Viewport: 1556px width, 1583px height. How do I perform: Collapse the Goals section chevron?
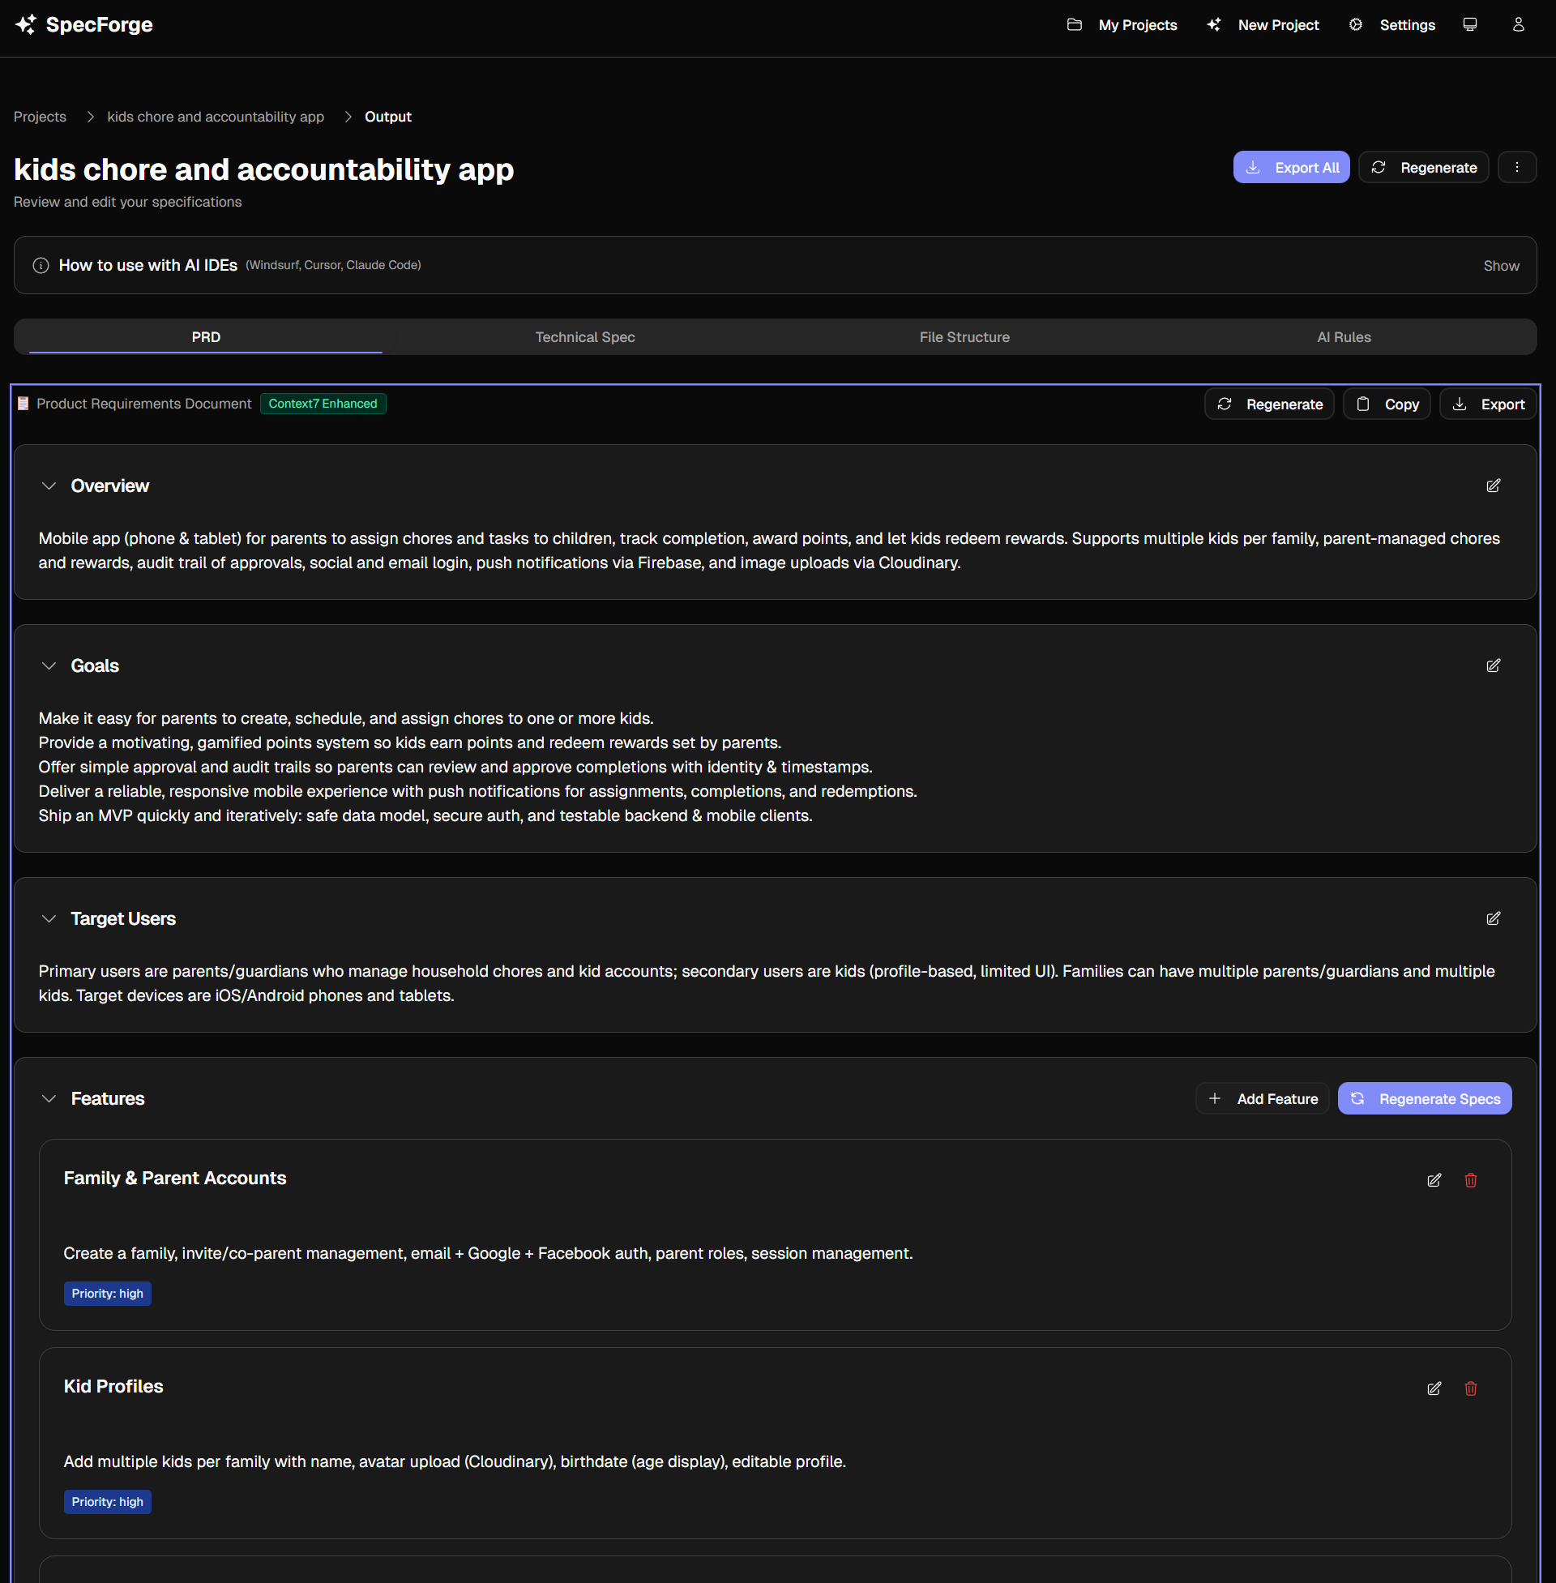pos(49,665)
